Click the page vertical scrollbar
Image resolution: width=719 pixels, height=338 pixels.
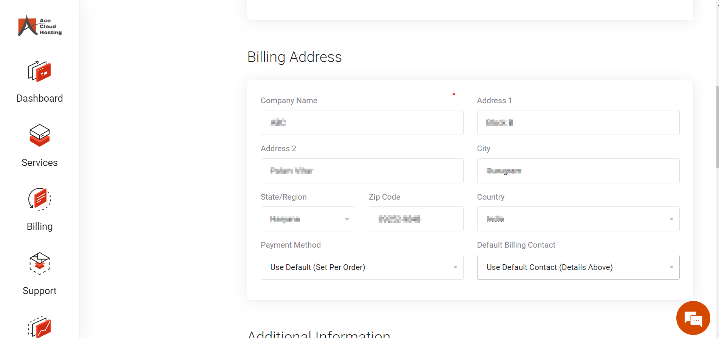coord(717,127)
